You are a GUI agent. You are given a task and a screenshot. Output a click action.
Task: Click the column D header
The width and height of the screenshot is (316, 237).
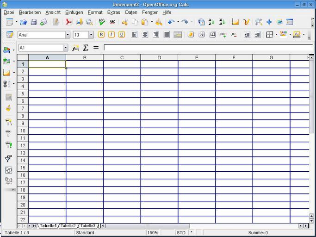coord(159,57)
